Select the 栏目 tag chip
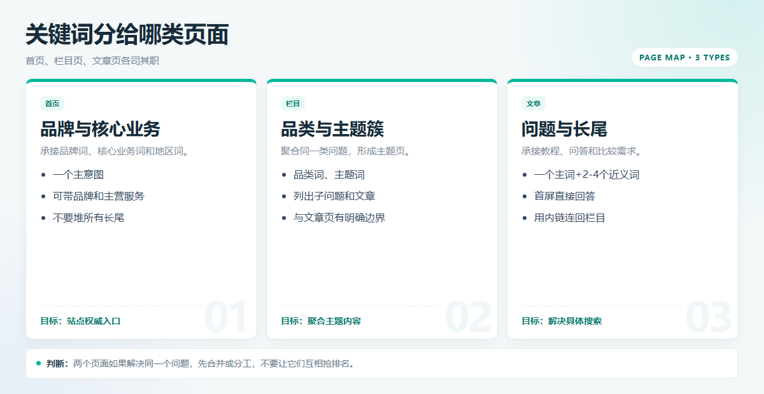 click(x=293, y=104)
